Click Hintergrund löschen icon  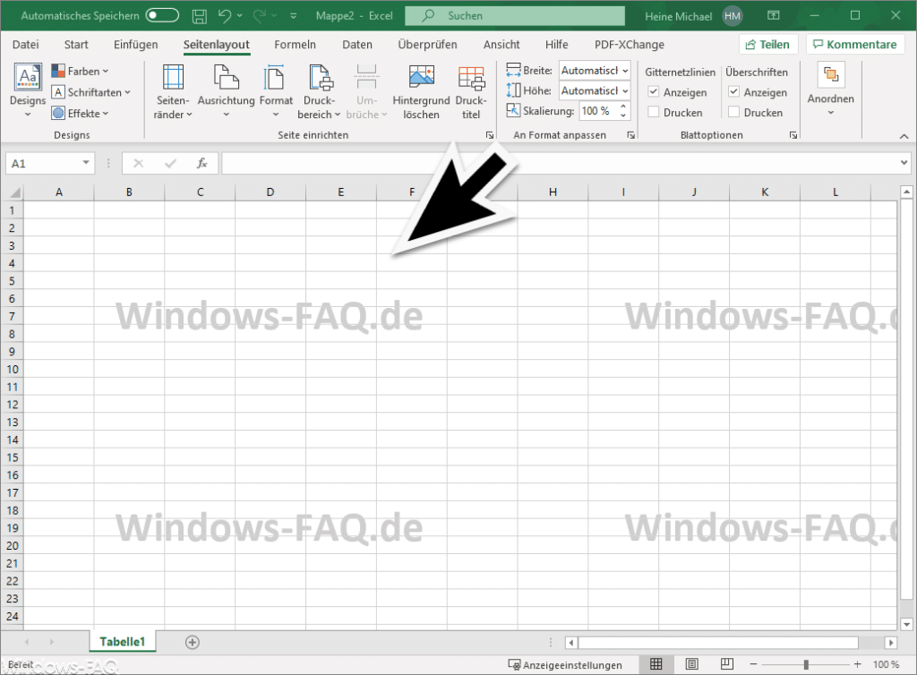[x=421, y=77]
